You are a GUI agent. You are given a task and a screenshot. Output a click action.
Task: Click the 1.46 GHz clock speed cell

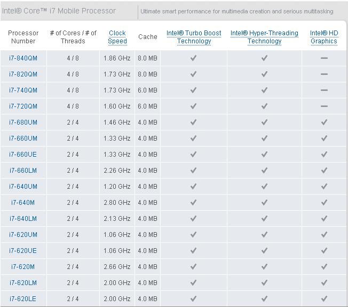point(117,122)
